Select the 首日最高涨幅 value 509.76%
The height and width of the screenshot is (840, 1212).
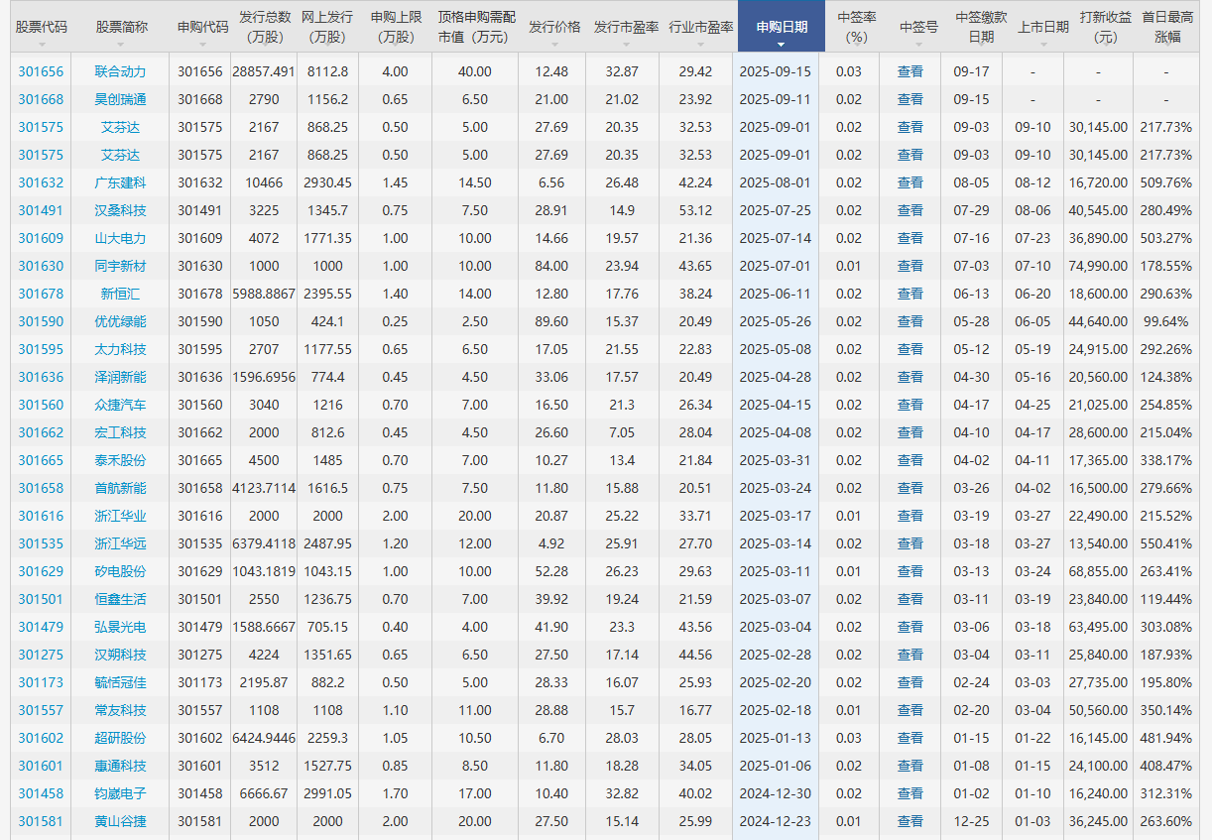pyautogui.click(x=1167, y=182)
